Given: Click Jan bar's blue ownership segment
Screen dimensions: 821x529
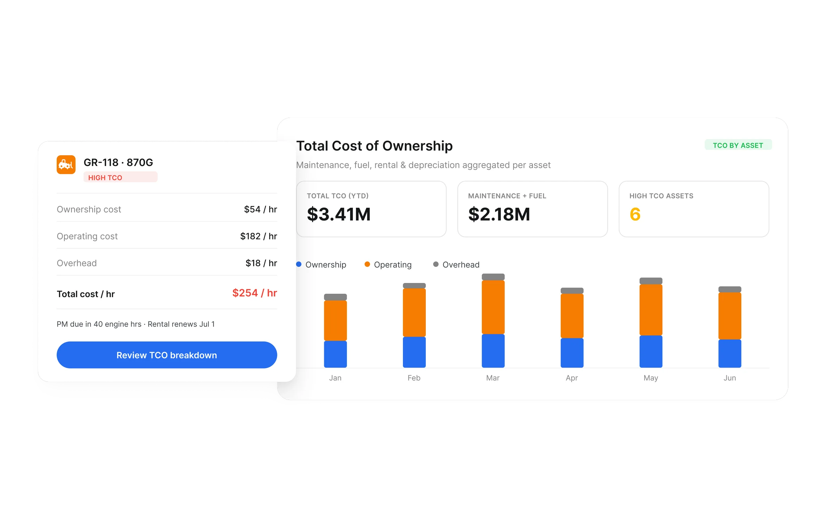Looking at the screenshot, I should click(335, 354).
